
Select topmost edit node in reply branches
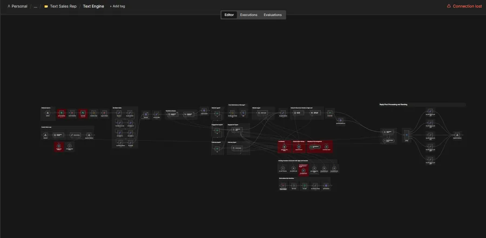(x=430, y=112)
